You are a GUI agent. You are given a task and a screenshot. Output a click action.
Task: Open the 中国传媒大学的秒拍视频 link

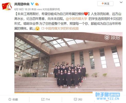click(62, 29)
